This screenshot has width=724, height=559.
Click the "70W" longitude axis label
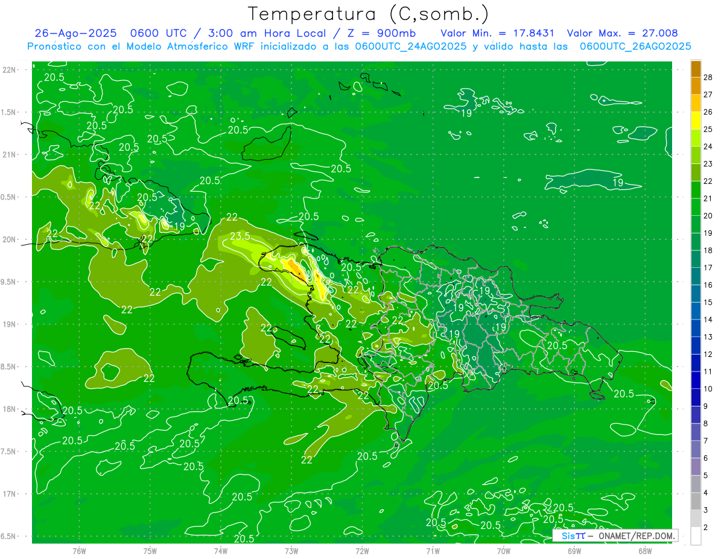[x=504, y=551]
